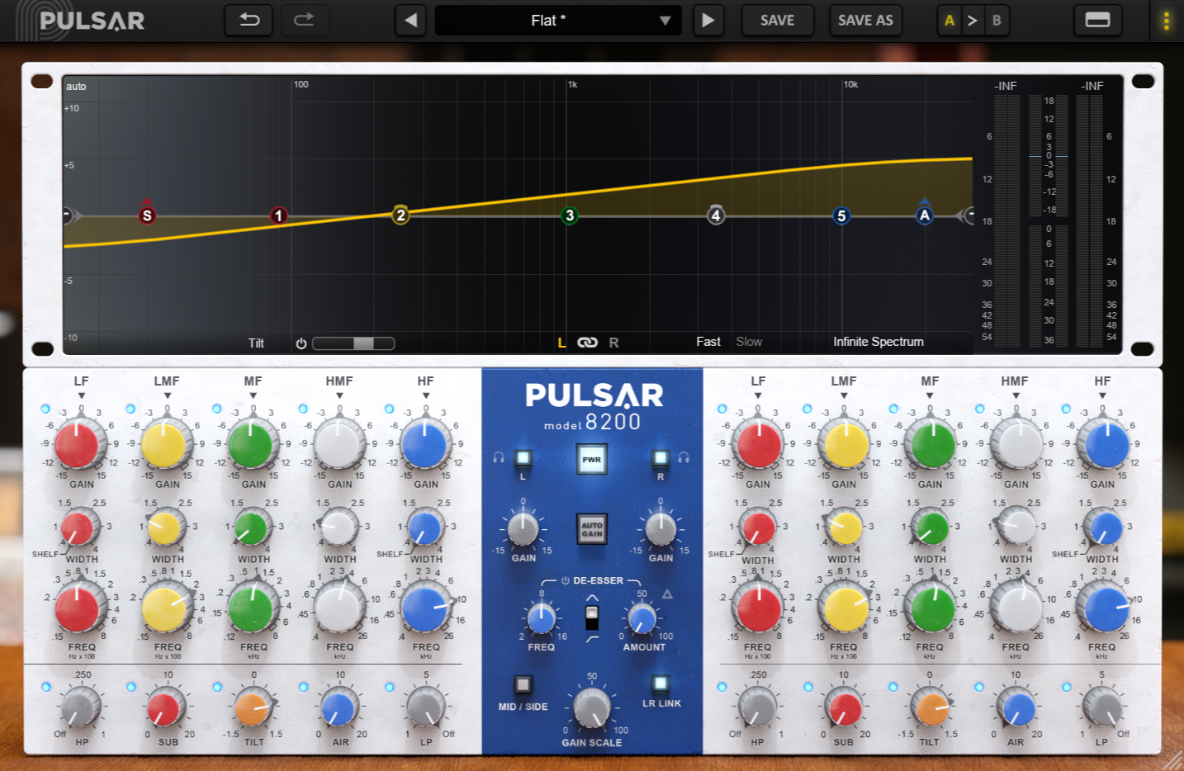The width and height of the screenshot is (1184, 771).
Task: Click the redo arrow button
Action: pyautogui.click(x=305, y=20)
